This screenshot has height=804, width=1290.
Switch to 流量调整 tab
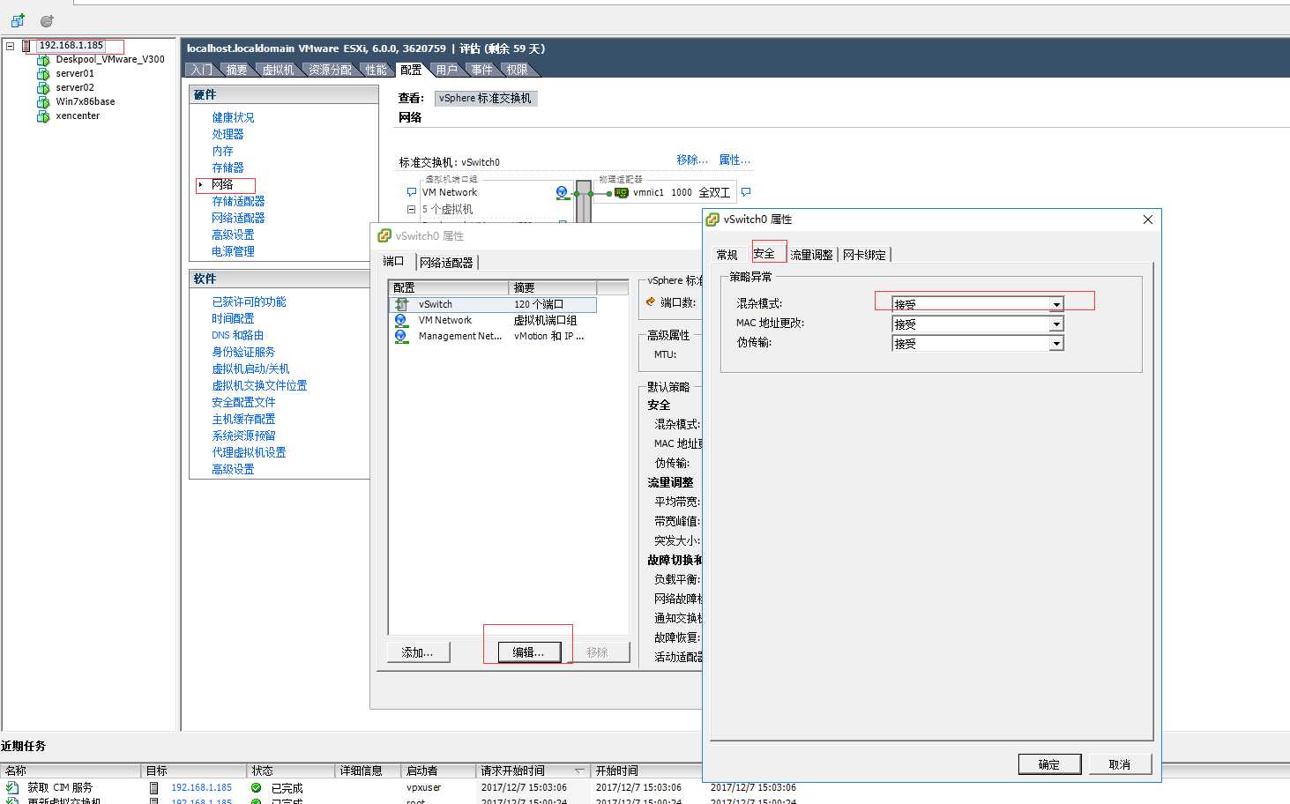click(811, 255)
